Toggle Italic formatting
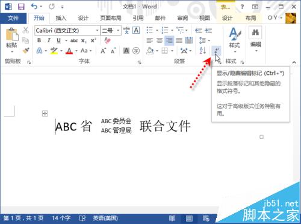The height and width of the screenshot is (224, 301). pos(49,40)
